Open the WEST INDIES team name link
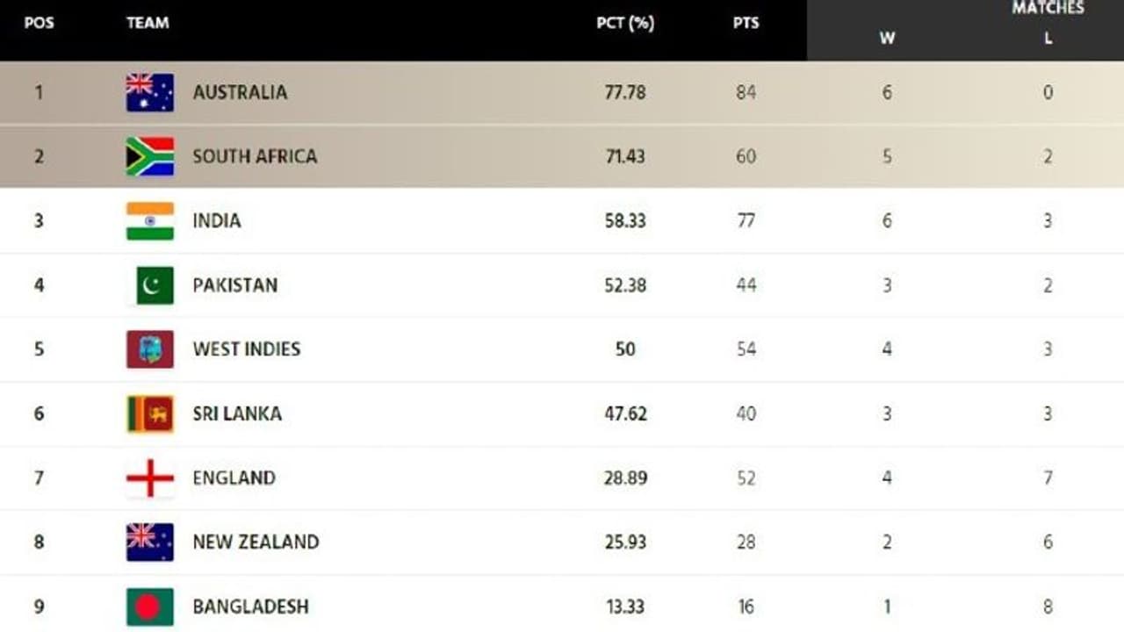 (x=247, y=349)
